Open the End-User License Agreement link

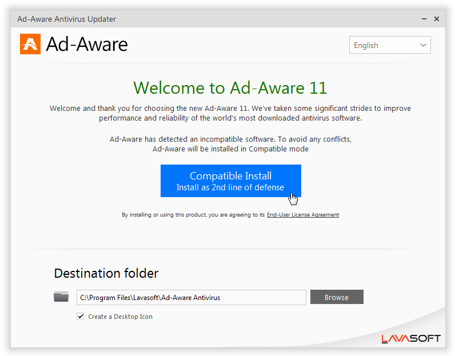click(303, 215)
